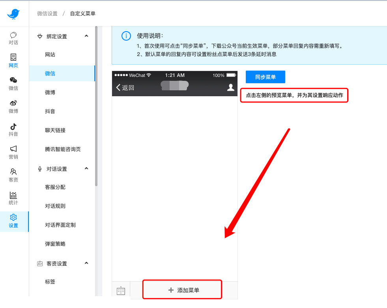Click the 同步菜单 sync button
The image size is (387, 308).
click(x=265, y=77)
